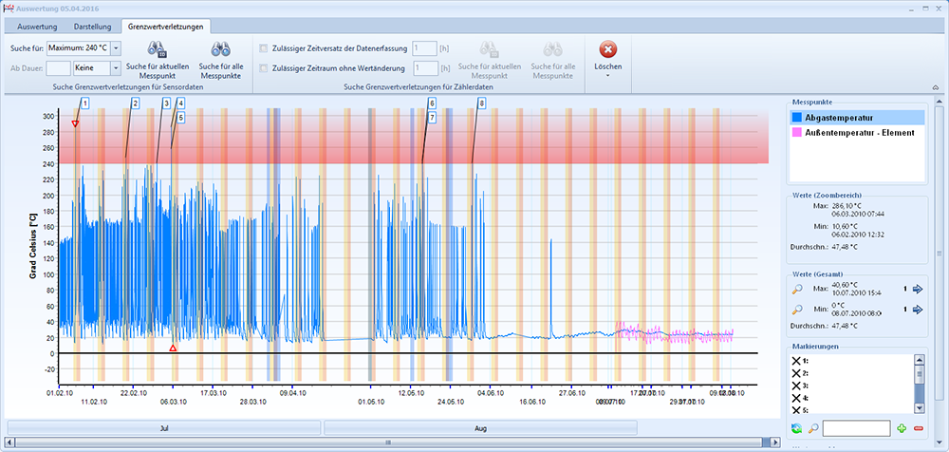This screenshot has width=949, height=452.
Task: Click marker flag 8 on the chart
Action: click(481, 103)
